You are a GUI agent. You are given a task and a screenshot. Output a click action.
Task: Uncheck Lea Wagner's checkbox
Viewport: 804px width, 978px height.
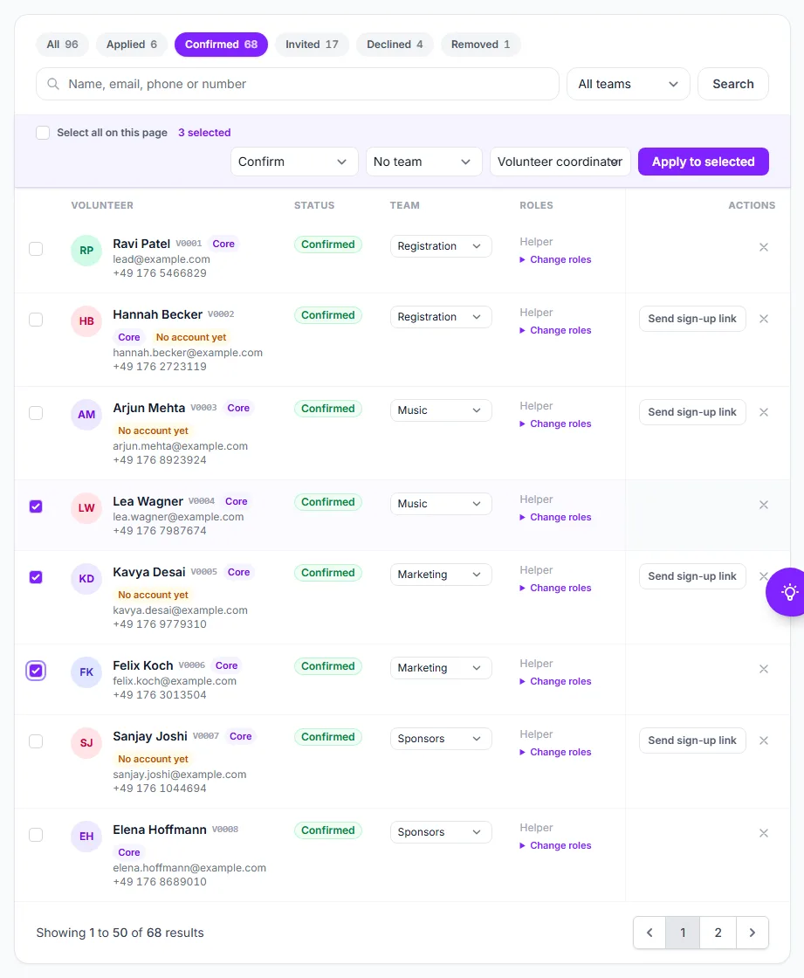[36, 506]
